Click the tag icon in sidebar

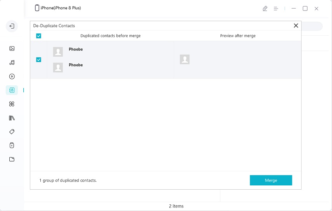pos(12,132)
